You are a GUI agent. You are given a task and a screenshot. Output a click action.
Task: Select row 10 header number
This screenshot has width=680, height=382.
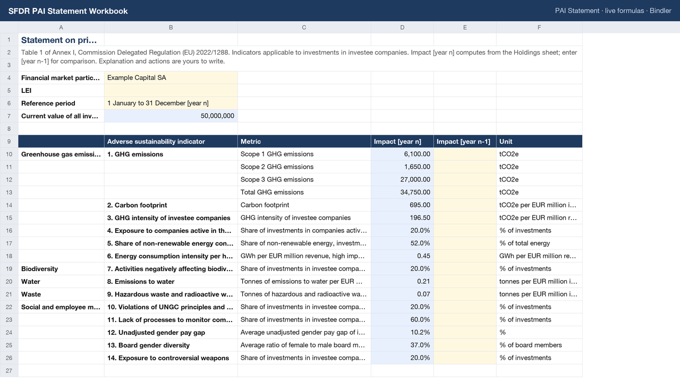[9, 154]
